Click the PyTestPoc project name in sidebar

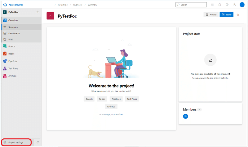[x=14, y=12]
